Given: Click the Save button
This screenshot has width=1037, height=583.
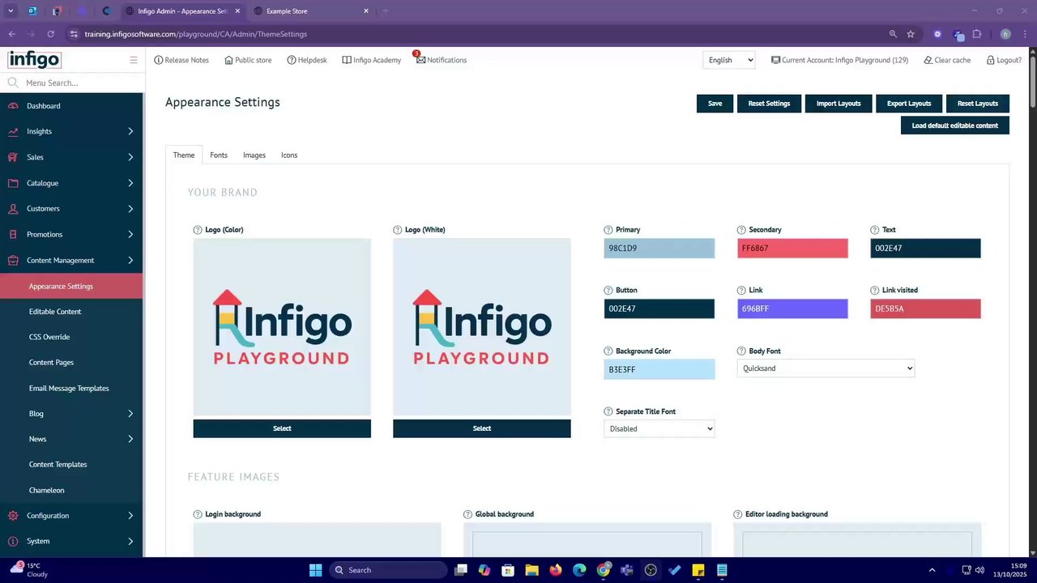Looking at the screenshot, I should 715,104.
